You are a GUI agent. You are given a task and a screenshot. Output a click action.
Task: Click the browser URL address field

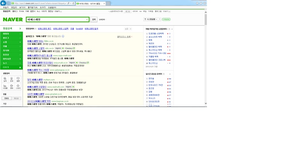(40, 3)
